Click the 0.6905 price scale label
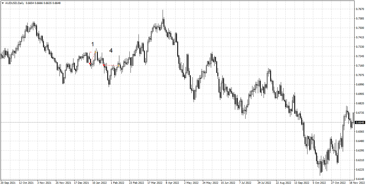This screenshot has height=186, width=366. (x=360, y=94)
